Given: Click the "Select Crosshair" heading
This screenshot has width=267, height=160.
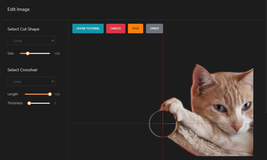Looking at the screenshot, I should 22,70.
